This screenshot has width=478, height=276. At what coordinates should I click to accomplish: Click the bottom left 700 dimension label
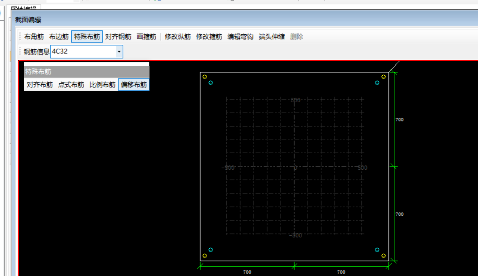(x=247, y=272)
